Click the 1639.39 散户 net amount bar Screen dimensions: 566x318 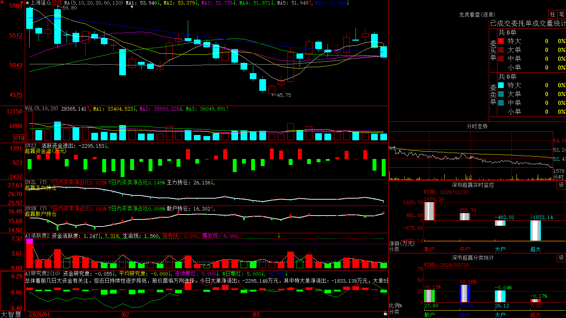429,211
